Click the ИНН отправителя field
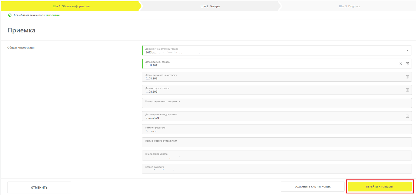The width and height of the screenshot is (416, 195). click(x=277, y=129)
